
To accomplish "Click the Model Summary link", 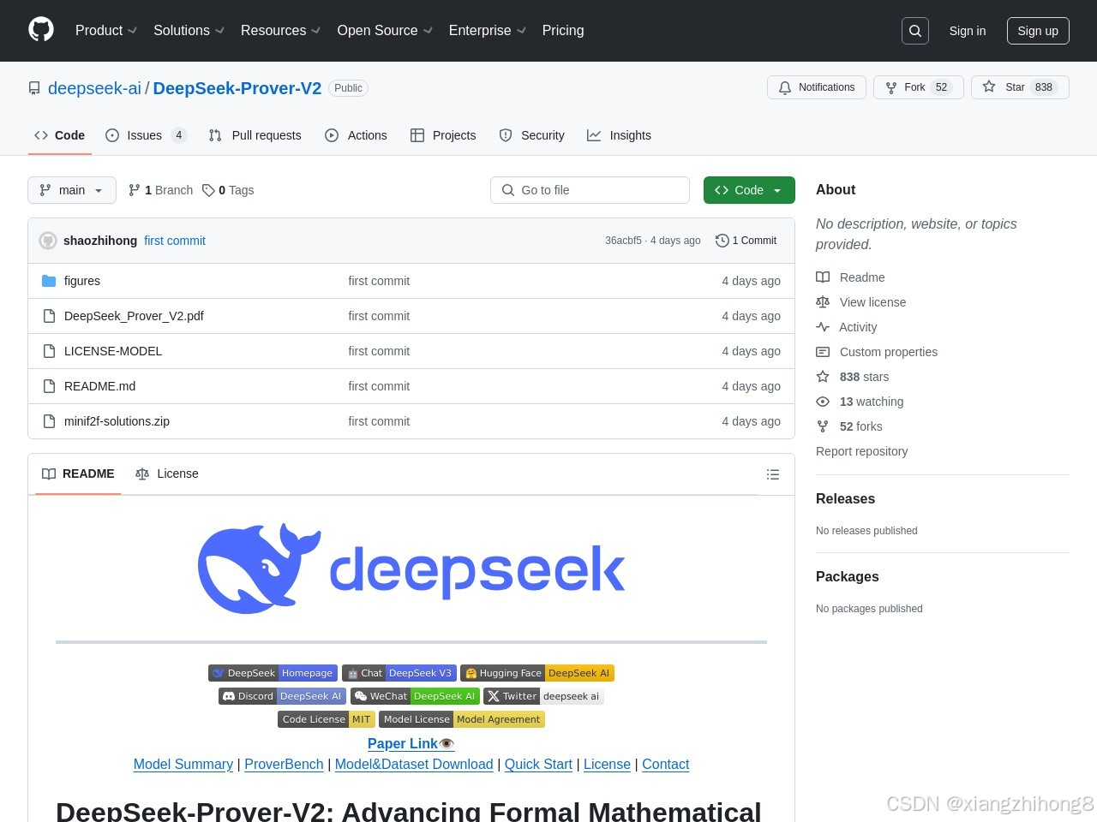I will coord(183,764).
